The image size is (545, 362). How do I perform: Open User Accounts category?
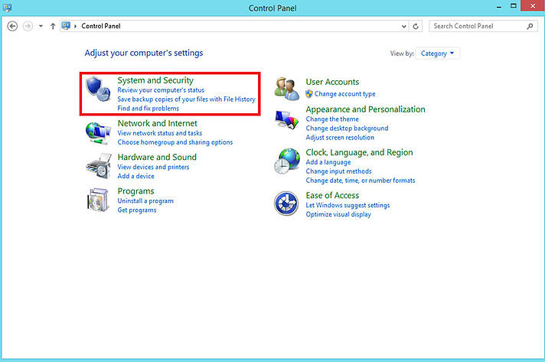click(x=332, y=82)
